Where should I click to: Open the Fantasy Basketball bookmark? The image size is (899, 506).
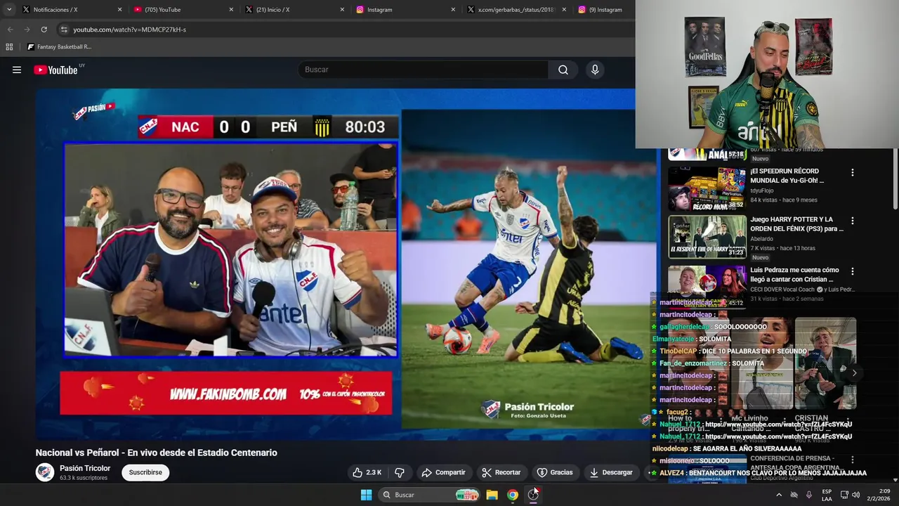59,47
